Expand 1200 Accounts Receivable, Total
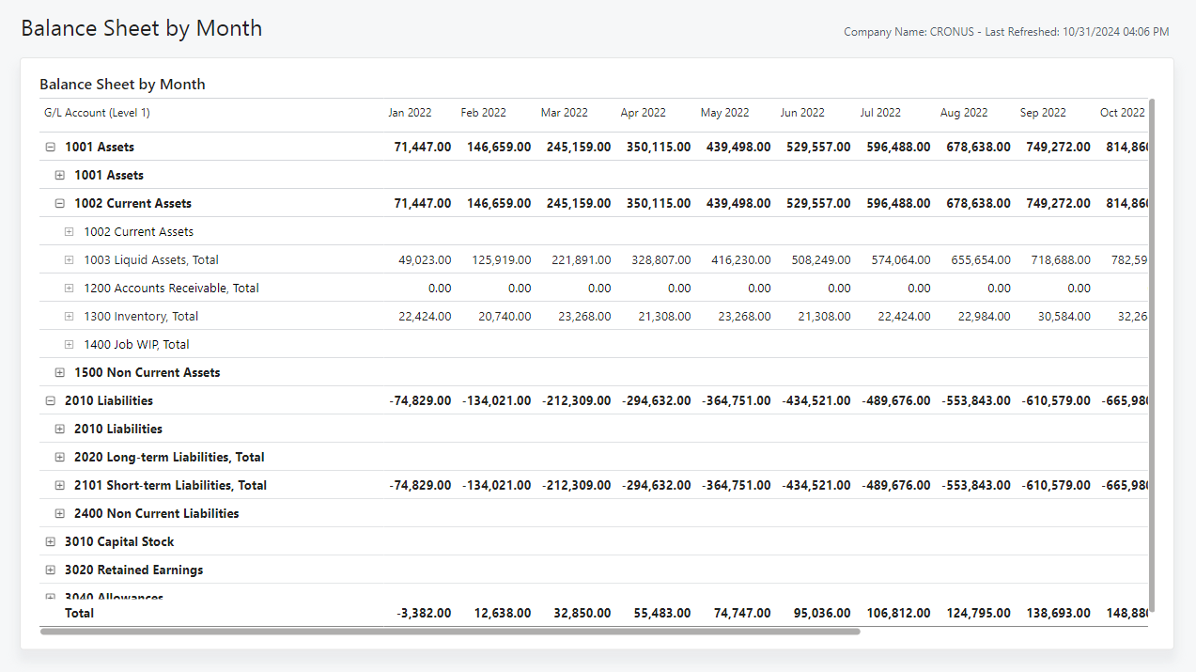 68,288
